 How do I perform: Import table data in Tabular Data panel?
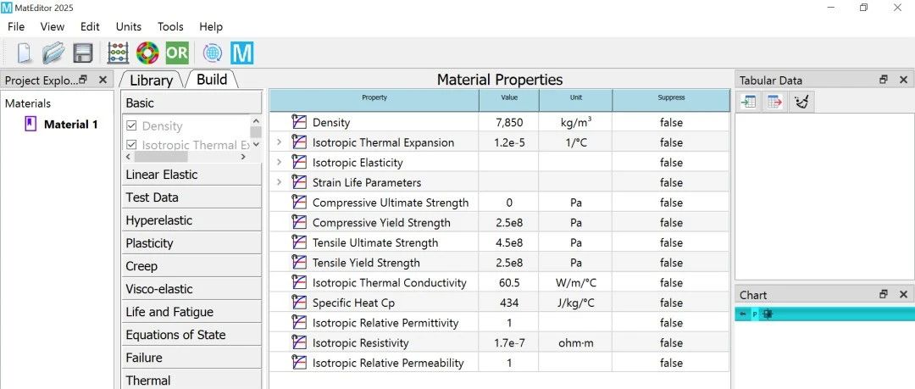(x=748, y=102)
